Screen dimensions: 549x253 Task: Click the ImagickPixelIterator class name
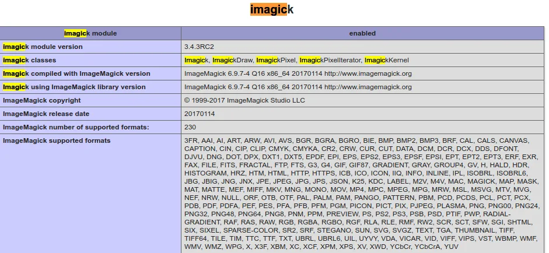[330, 60]
